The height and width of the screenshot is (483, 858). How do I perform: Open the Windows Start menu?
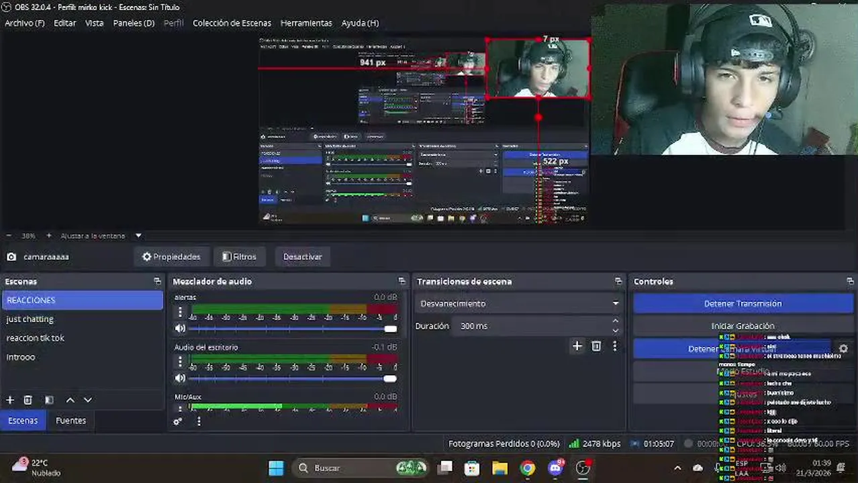(276, 468)
